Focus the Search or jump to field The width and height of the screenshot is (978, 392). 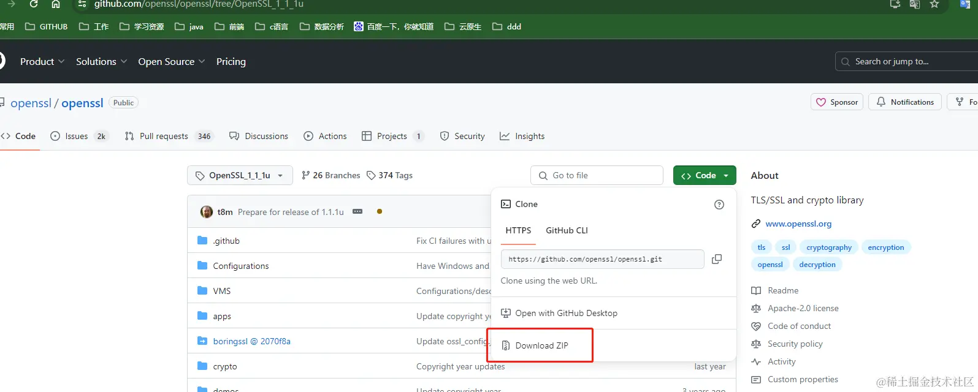click(x=906, y=61)
